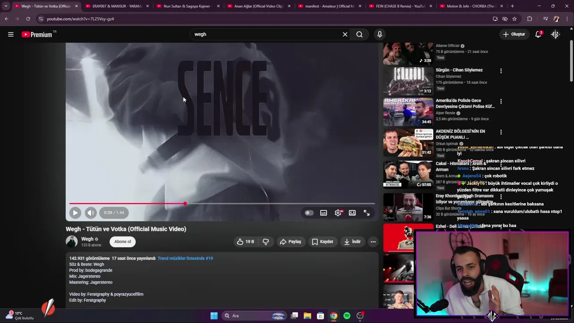This screenshot has height=323, width=574.
Task: Open Chrome three-dot menu
Action: coord(567,19)
